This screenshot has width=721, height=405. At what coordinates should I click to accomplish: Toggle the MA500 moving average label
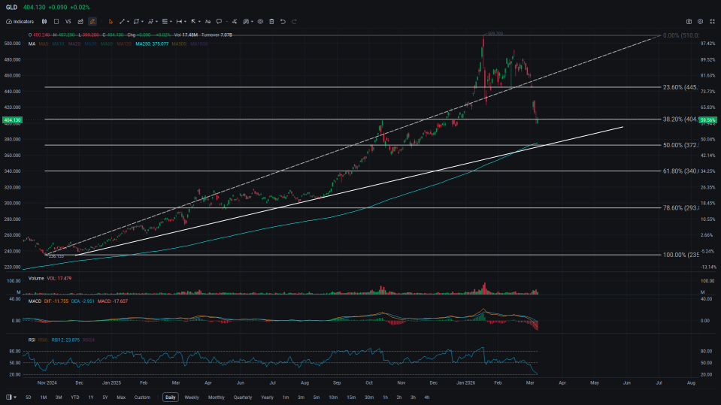(180, 44)
